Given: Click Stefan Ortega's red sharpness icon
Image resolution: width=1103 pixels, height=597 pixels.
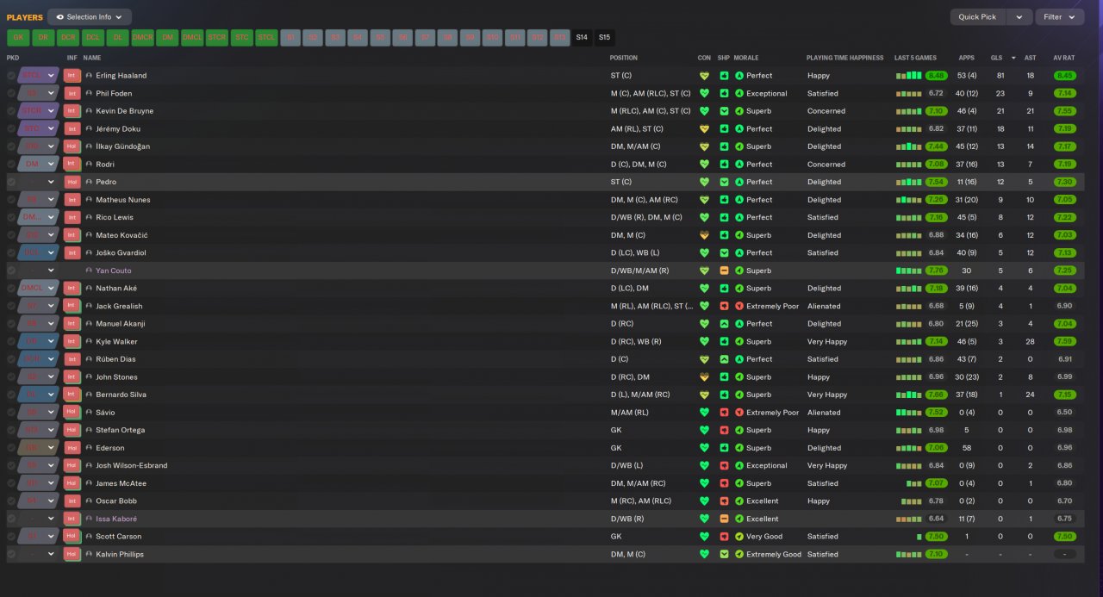Looking at the screenshot, I should point(724,430).
